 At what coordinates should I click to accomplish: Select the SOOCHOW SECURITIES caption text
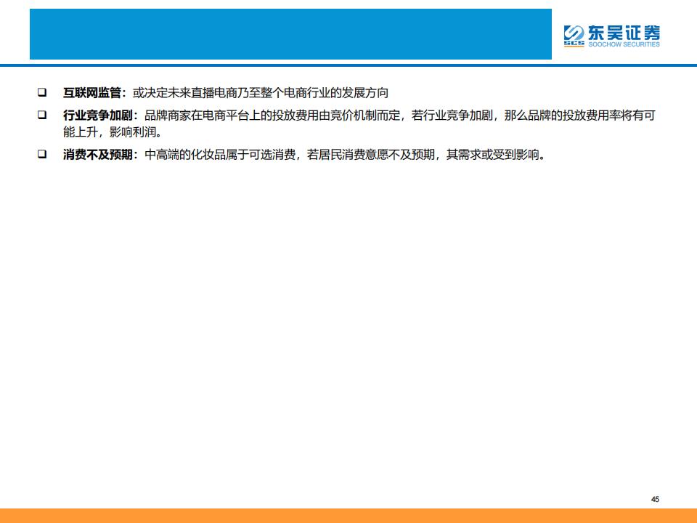click(x=623, y=45)
